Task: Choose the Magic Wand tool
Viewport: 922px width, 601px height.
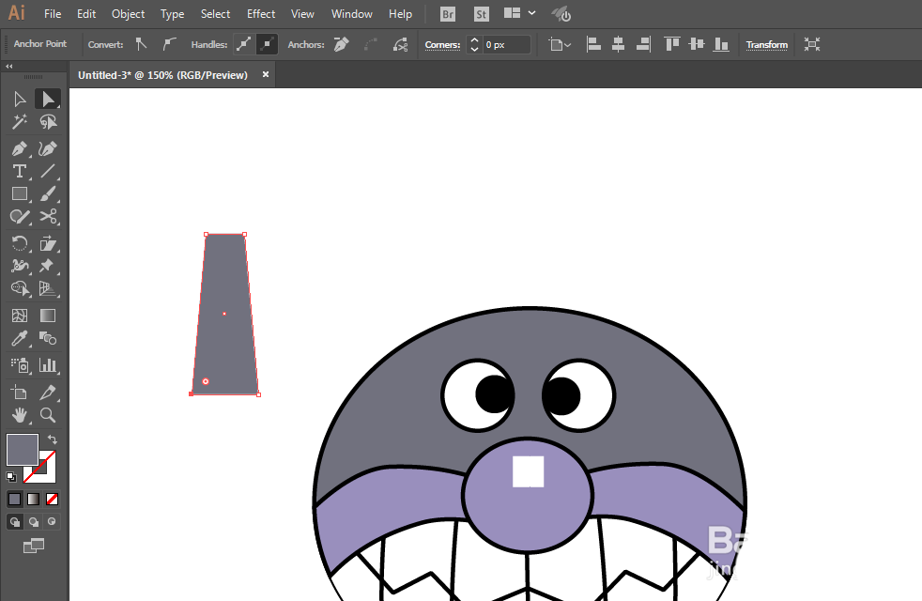Action: (x=20, y=122)
